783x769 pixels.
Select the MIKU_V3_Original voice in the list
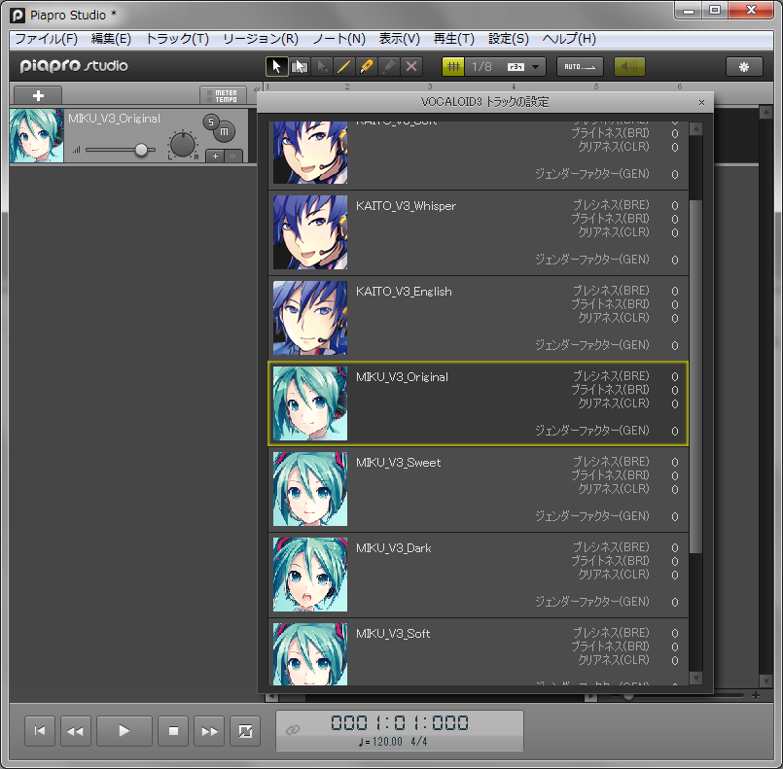[479, 403]
